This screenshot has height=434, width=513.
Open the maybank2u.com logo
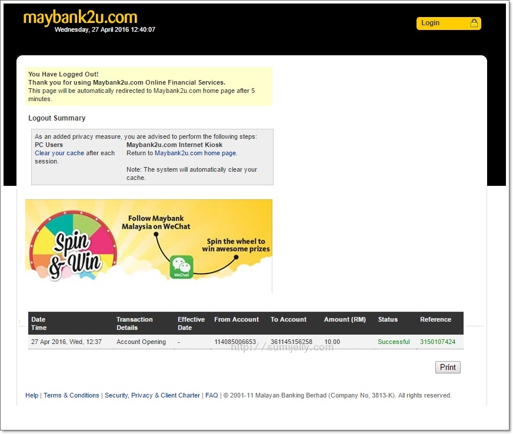[81, 17]
